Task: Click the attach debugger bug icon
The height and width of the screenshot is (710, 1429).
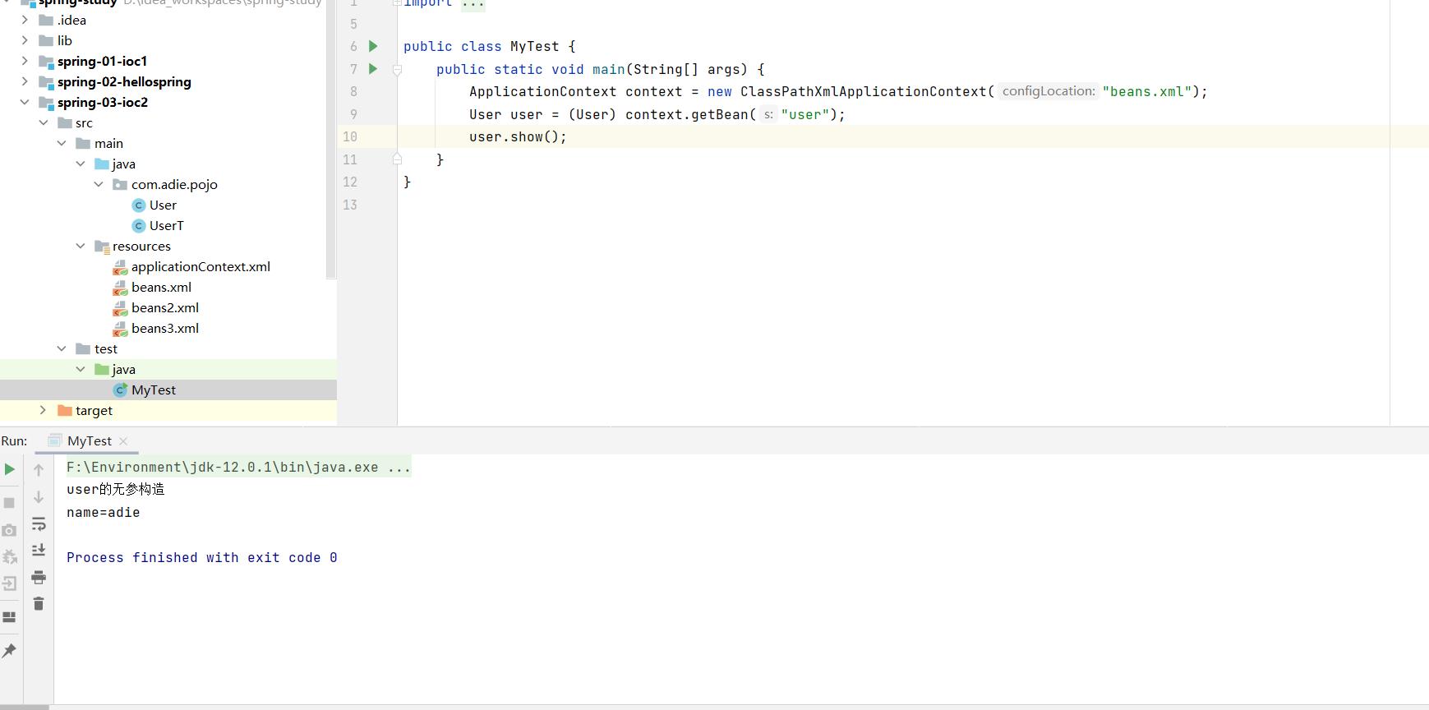Action: tap(9, 557)
